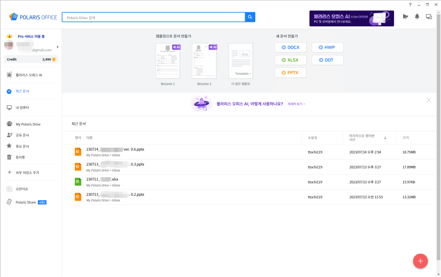Maximize the Polaris Office window

[427, 5]
